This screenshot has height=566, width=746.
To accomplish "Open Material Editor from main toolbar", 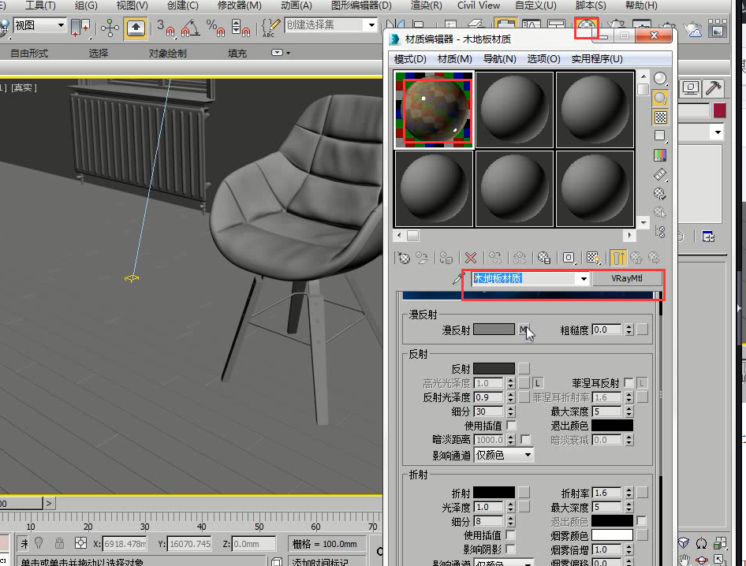I will (587, 28).
